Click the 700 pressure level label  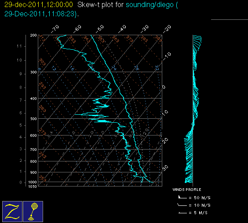(33, 150)
